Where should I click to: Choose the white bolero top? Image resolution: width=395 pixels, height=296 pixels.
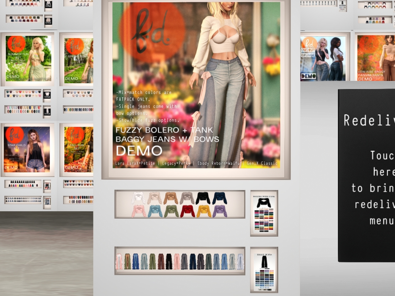[x=138, y=198]
